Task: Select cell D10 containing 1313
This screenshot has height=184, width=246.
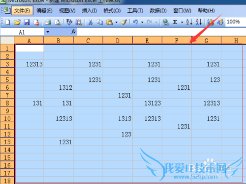Action: click(118, 118)
